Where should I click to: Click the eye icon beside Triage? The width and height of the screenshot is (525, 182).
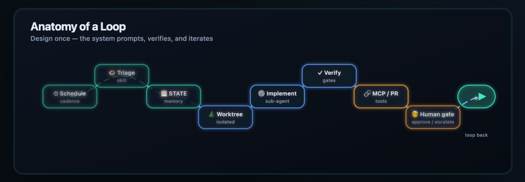[112, 73]
